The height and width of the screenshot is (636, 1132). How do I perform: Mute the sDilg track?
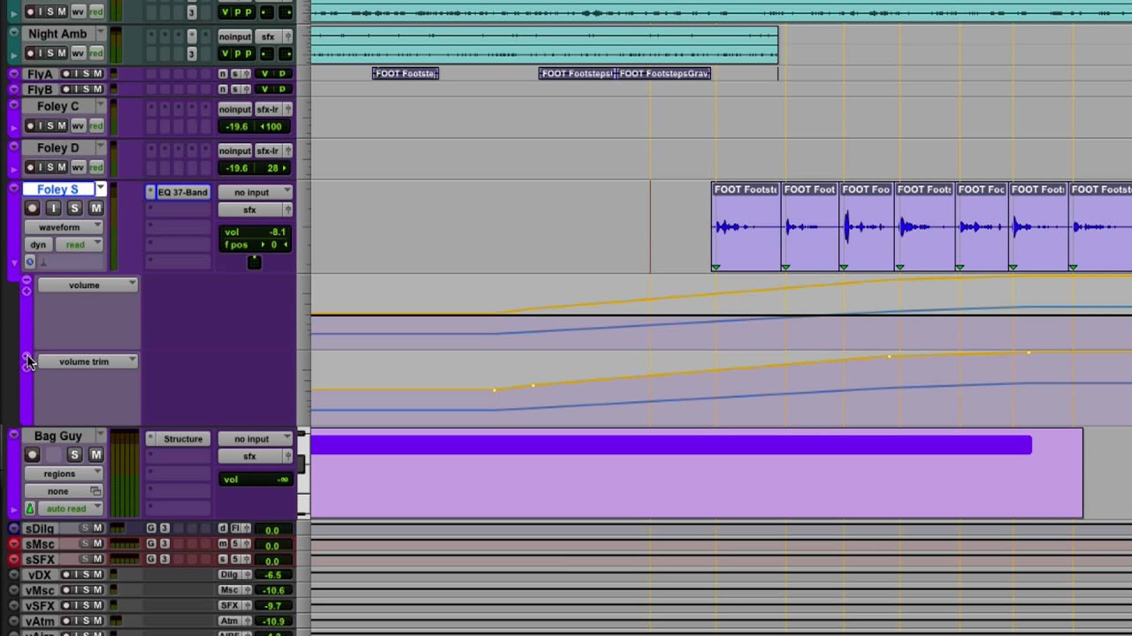coord(97,528)
